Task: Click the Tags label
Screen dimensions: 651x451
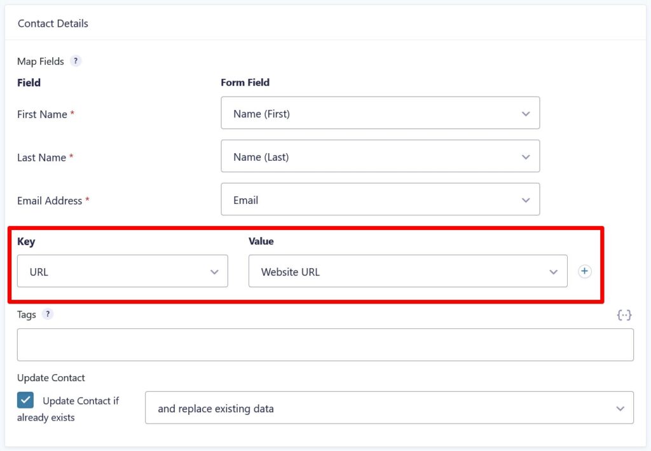Action: (26, 314)
